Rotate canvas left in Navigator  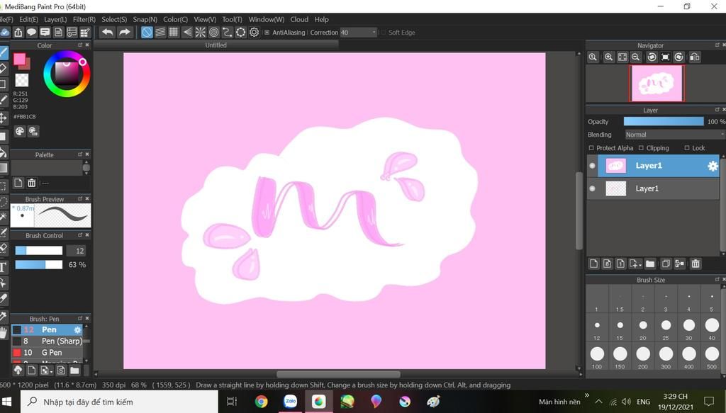pyautogui.click(x=652, y=57)
